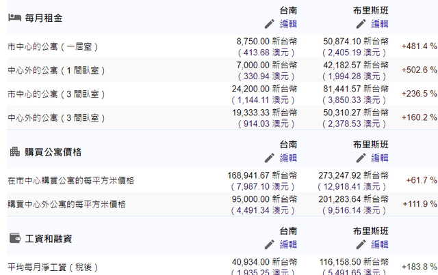Screen dimensions: 438x275
Task: Click the value 2,405.19 澳元
Action: click(354, 53)
